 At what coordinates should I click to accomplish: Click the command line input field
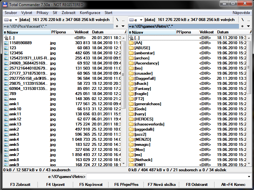[167, 177]
